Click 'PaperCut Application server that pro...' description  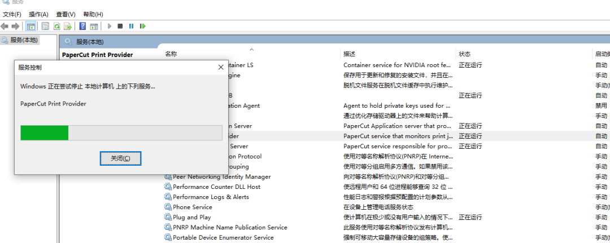[x=398, y=126]
